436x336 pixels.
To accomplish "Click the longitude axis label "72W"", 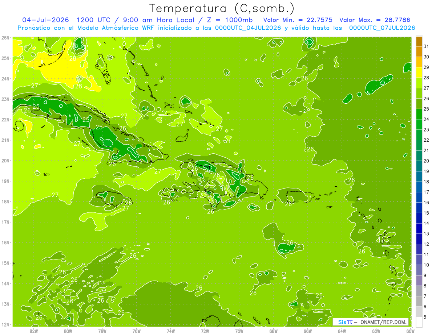I will click(x=205, y=331).
